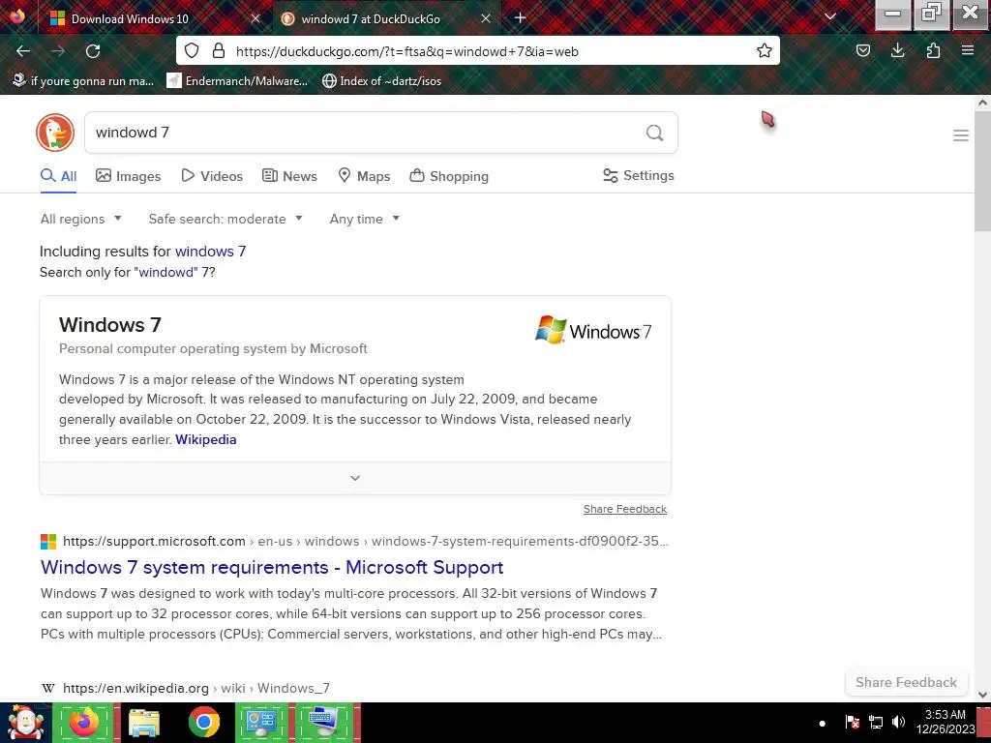The image size is (991, 743).
Task: Open the Wikipedia link in the info box
Action: pos(206,440)
